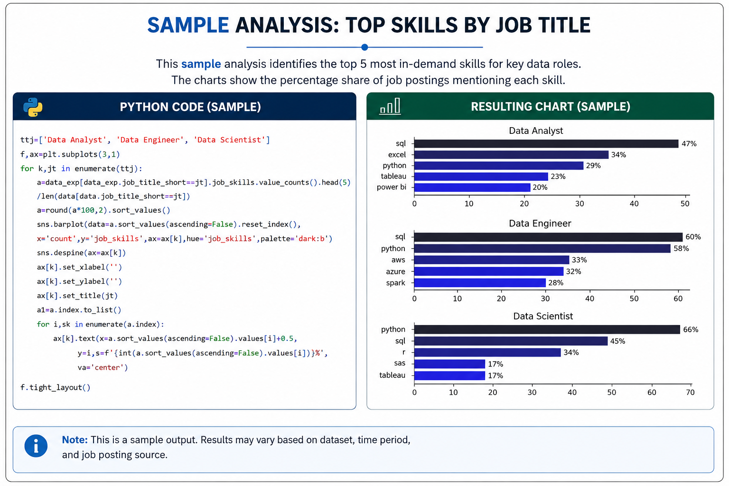The width and height of the screenshot is (729, 486).
Task: Click the code line starting ttj=['Data Analyst'
Action: coord(145,140)
